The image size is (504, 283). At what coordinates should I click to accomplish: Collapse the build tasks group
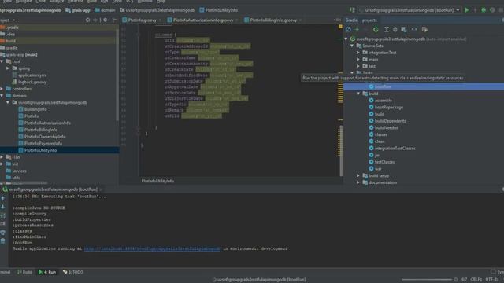click(358, 94)
